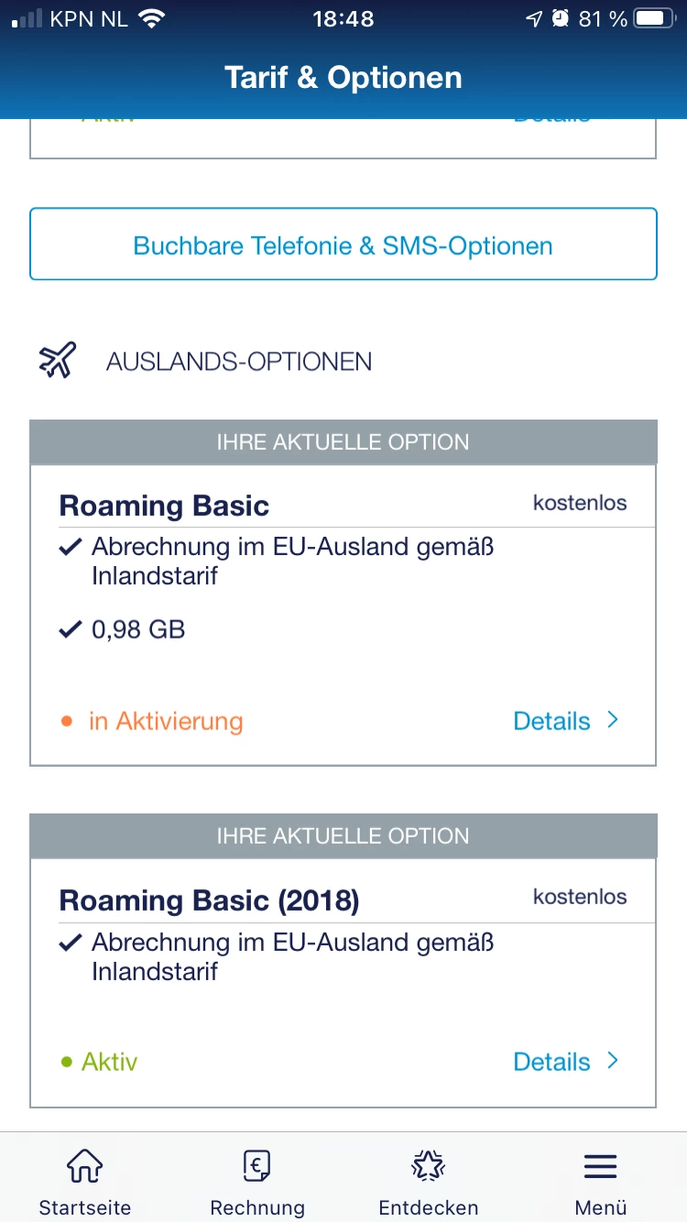Tap the orange 'in Aktivierung' status
Screen dimensions: 687x1222
pyautogui.click(x=165, y=722)
